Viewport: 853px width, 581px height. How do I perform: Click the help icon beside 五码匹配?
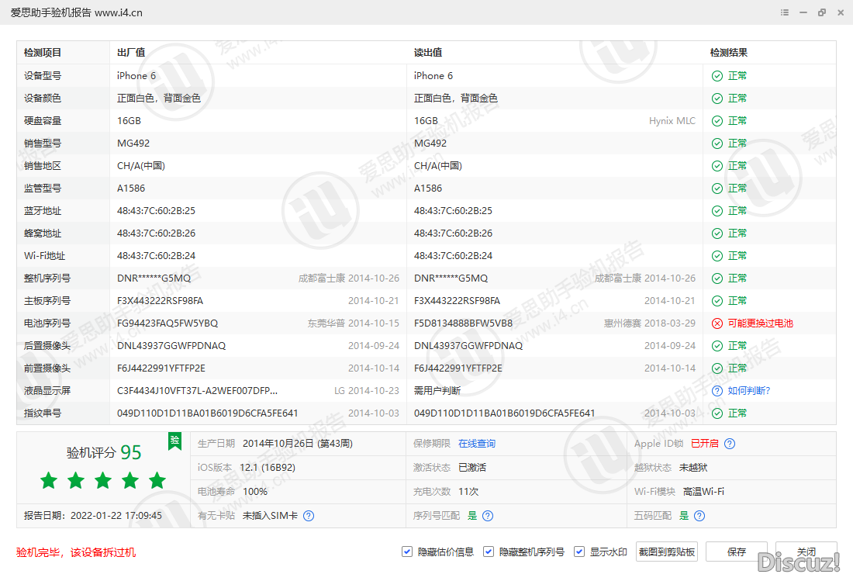(x=699, y=516)
